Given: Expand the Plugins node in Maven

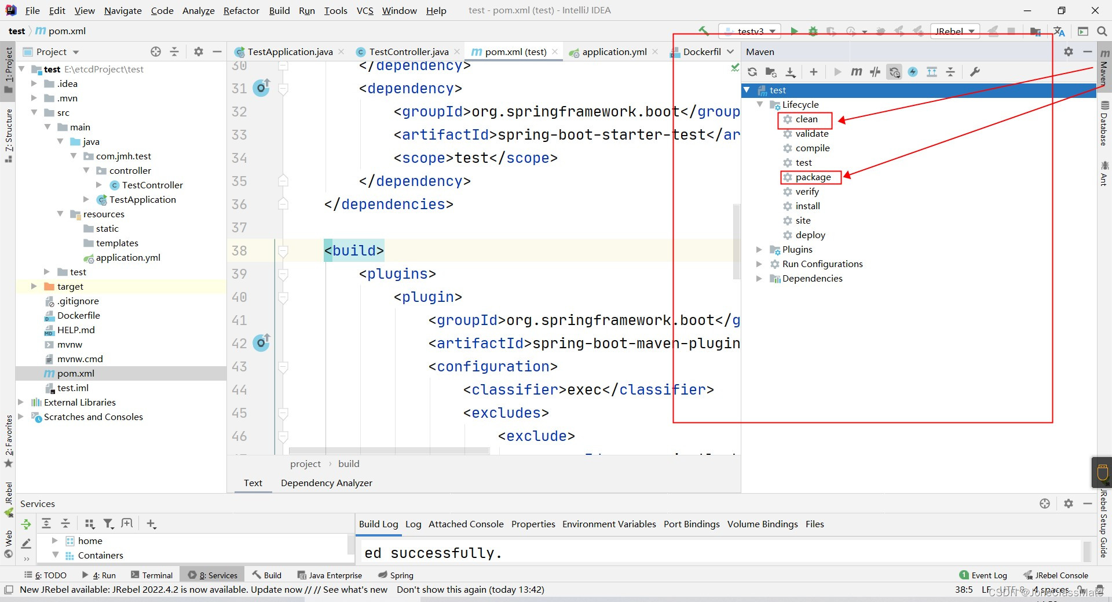Looking at the screenshot, I should point(759,250).
